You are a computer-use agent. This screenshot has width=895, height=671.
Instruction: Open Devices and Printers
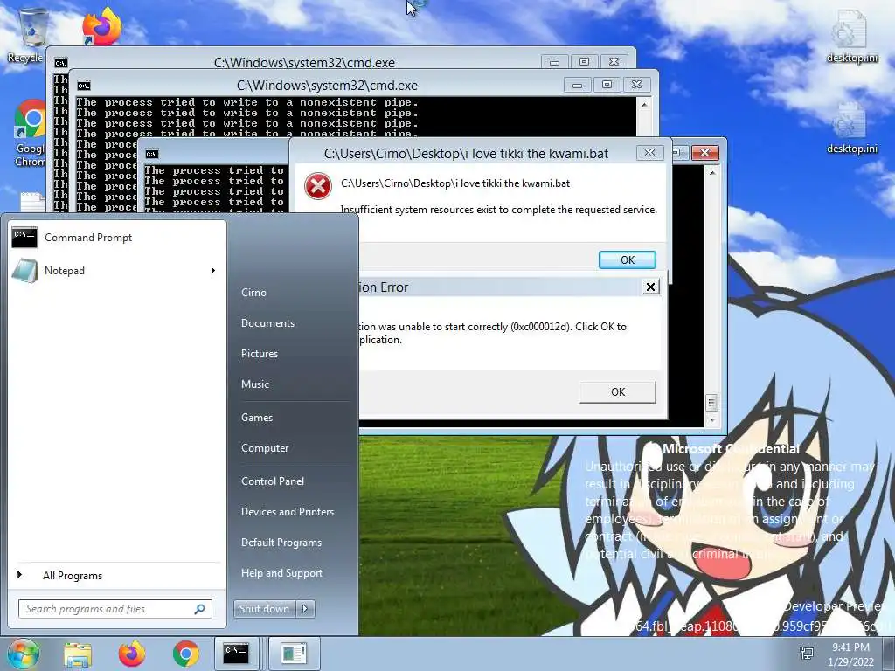[x=287, y=512]
